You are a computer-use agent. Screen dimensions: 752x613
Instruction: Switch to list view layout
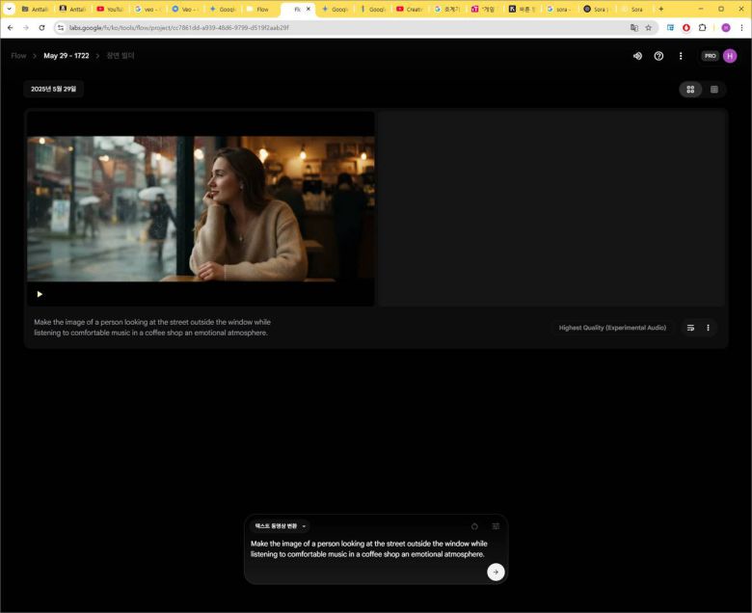(x=714, y=90)
